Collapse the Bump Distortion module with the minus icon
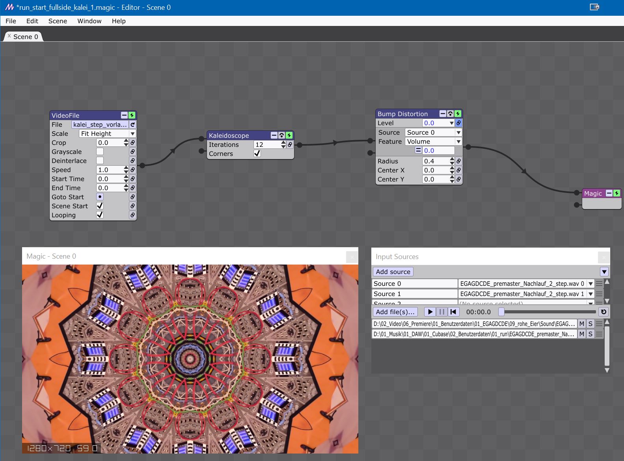Image resolution: width=624 pixels, height=461 pixels. click(x=443, y=114)
